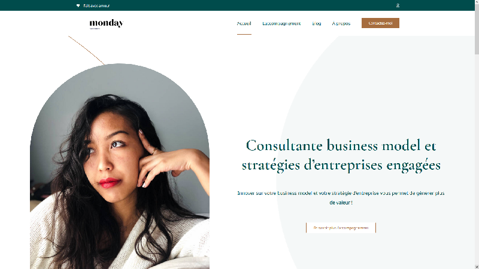Open the À propos menu item
479x269 pixels.
pyautogui.click(x=341, y=23)
